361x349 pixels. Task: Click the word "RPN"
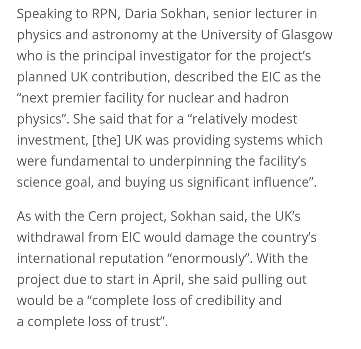pyautogui.click(x=103, y=14)
